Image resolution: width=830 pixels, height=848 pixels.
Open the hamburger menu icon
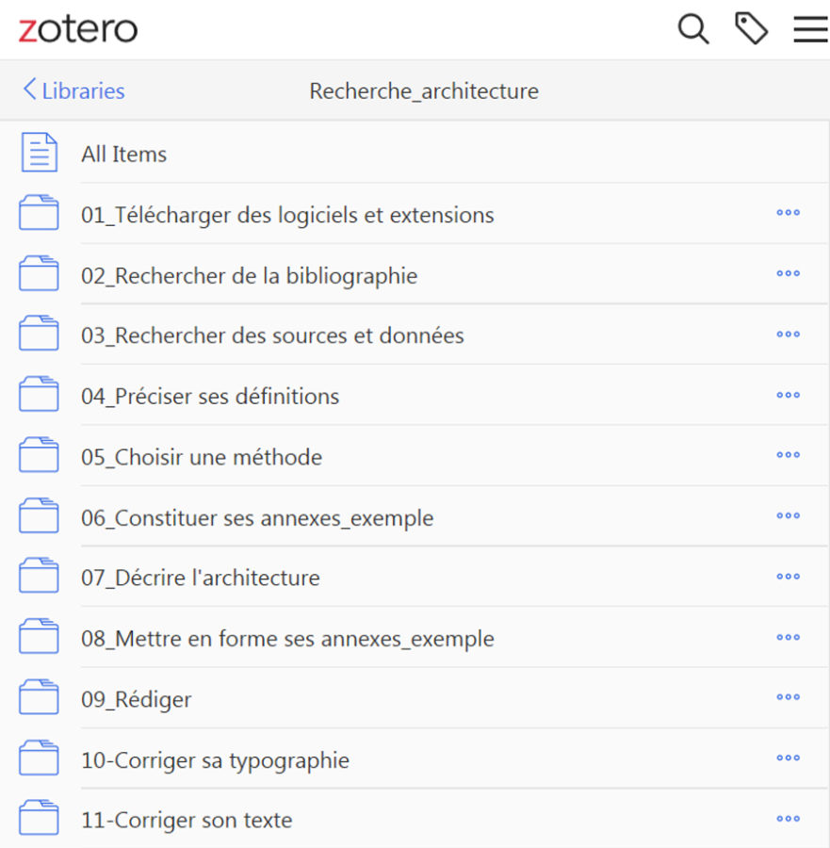point(809,29)
